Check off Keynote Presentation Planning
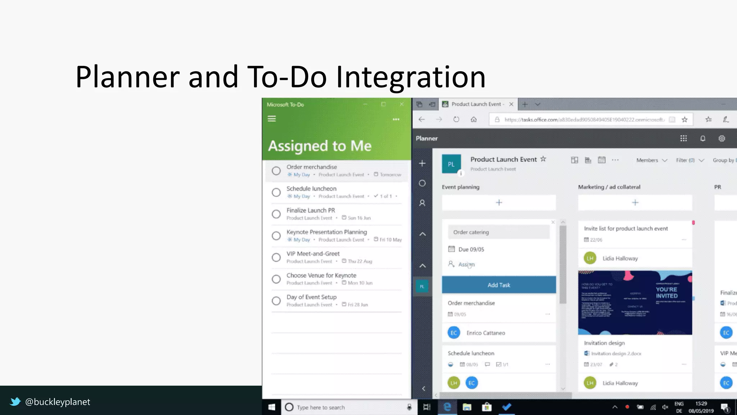Image resolution: width=737 pixels, height=415 pixels. coord(276,236)
